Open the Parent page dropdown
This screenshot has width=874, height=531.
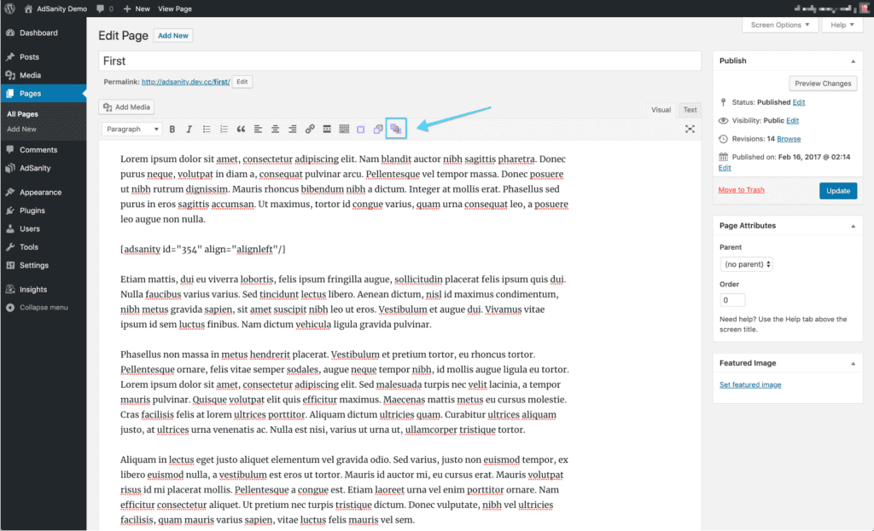point(746,264)
